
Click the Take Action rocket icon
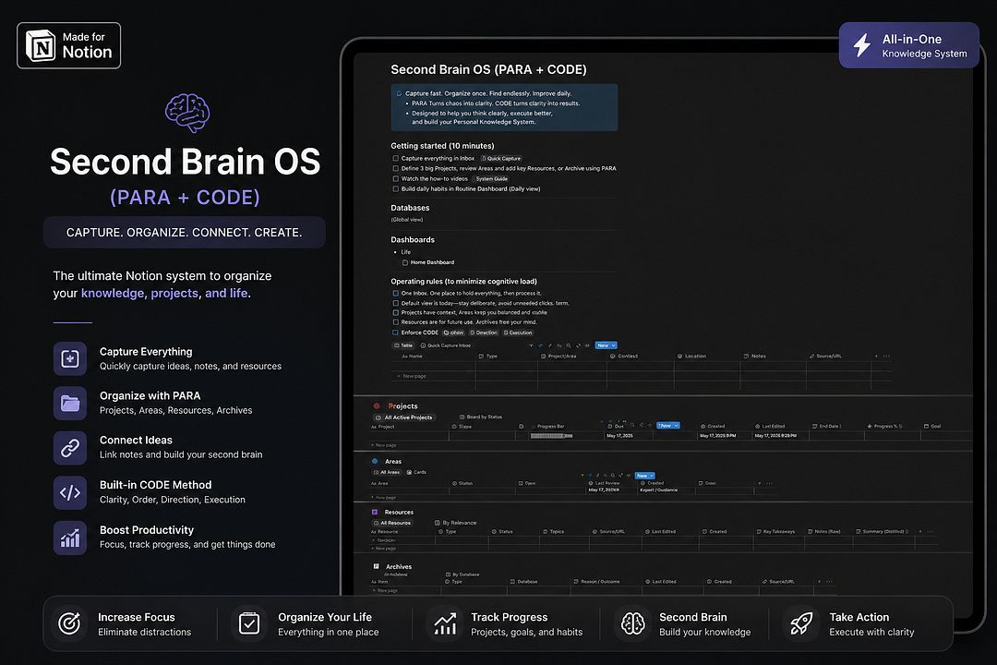(802, 623)
